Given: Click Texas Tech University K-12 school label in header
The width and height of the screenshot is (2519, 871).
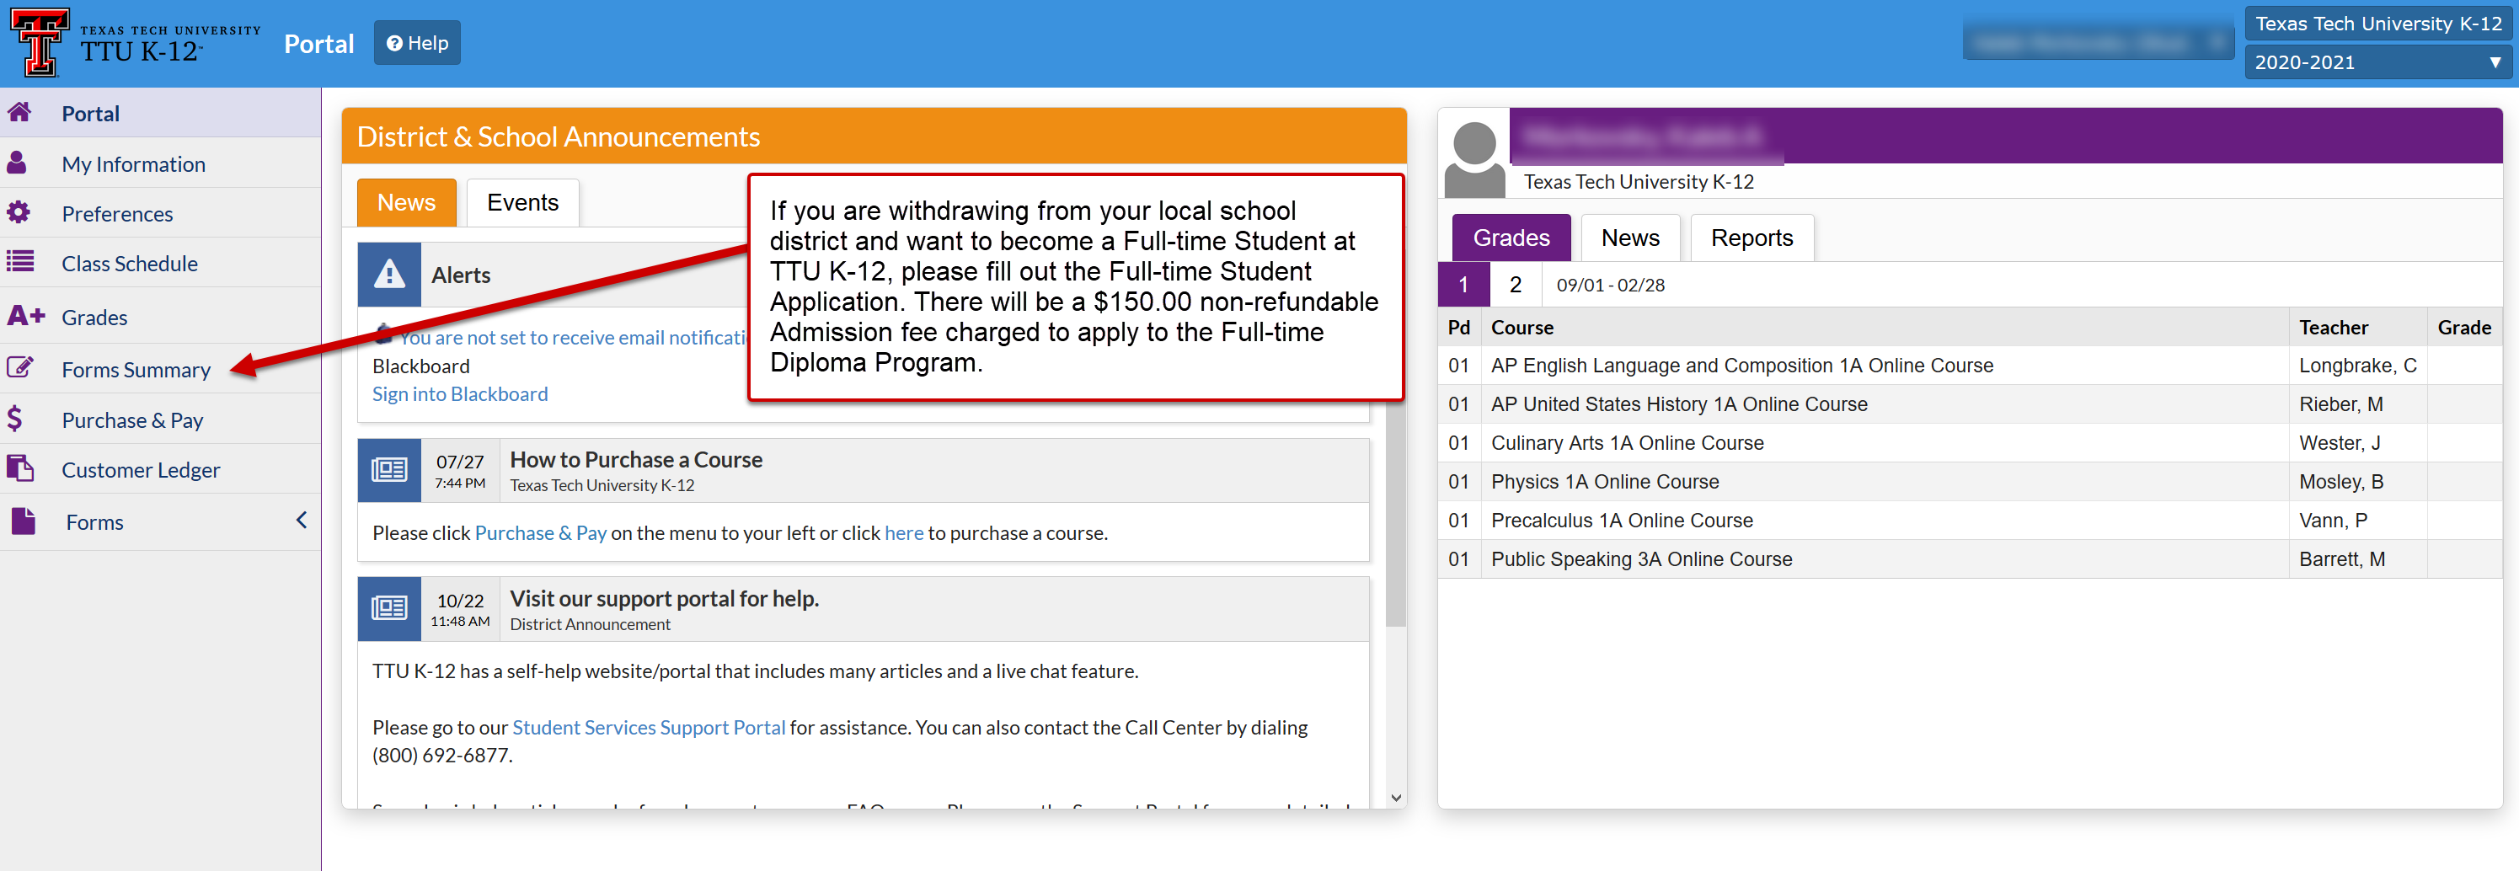Looking at the screenshot, I should pos(2377,24).
